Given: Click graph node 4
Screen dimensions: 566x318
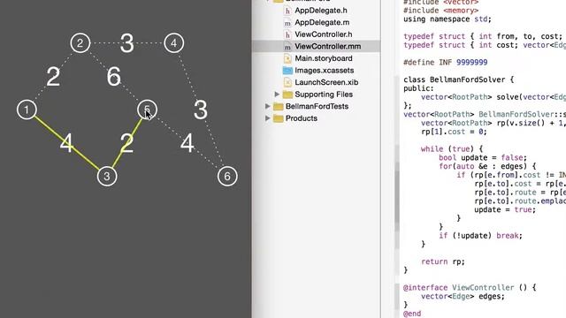Looking at the screenshot, I should 174,43.
